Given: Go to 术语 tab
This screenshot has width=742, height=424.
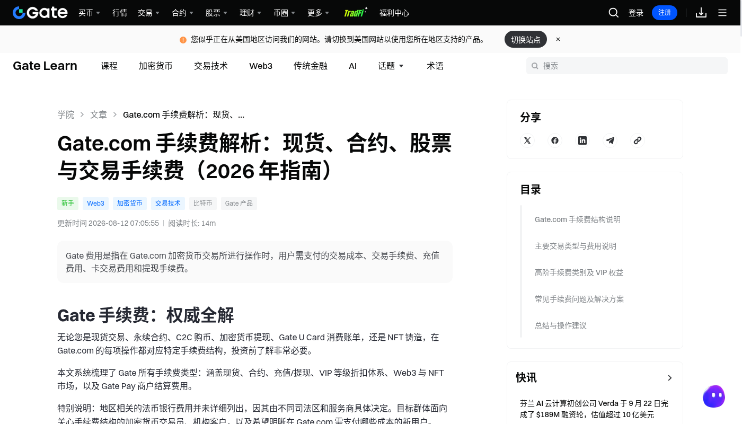Looking at the screenshot, I should [435, 66].
